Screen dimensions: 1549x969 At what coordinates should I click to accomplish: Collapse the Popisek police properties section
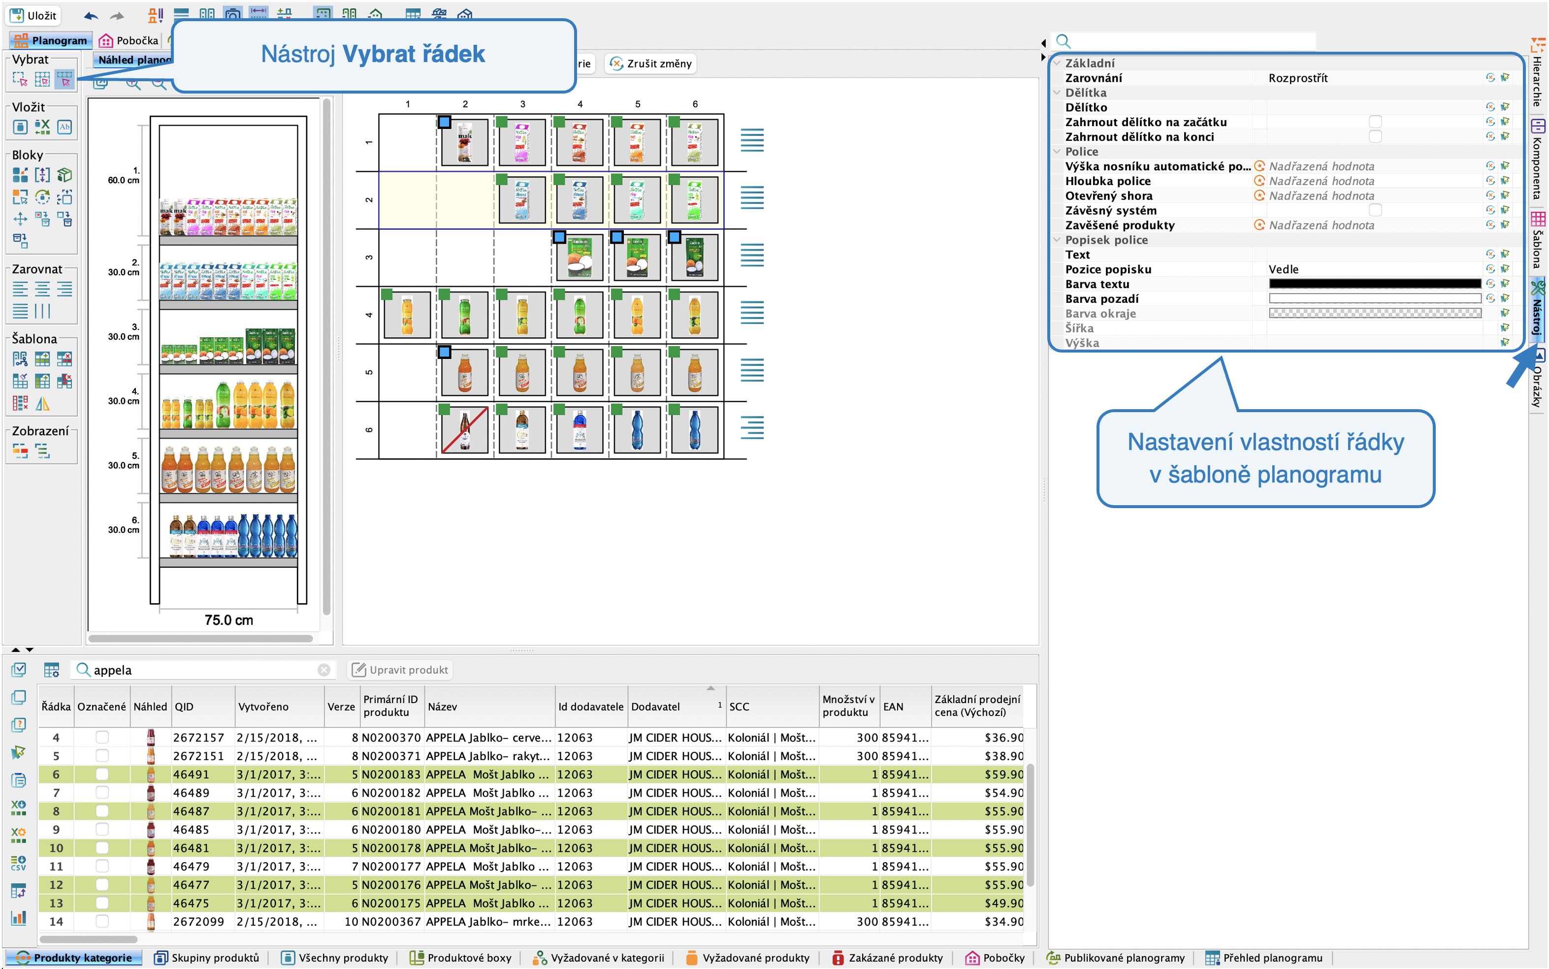(x=1058, y=240)
